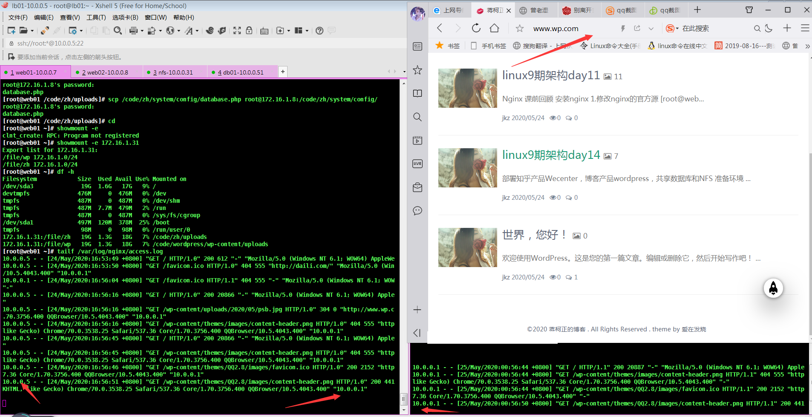The width and height of the screenshot is (812, 417).
Task: Click the globe encoding icon in Xshell
Action: [170, 31]
